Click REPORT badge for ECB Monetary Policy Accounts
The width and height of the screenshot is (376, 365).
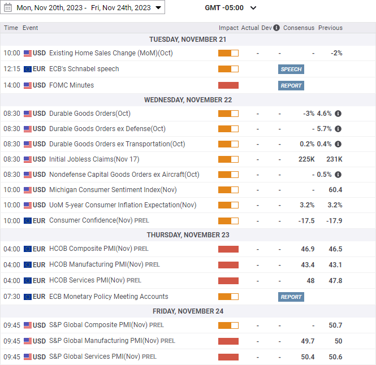[291, 297]
